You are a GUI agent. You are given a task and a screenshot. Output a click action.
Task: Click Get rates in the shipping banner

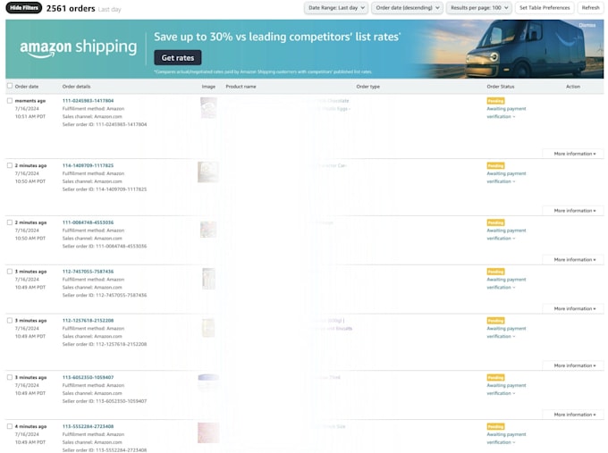(x=178, y=58)
